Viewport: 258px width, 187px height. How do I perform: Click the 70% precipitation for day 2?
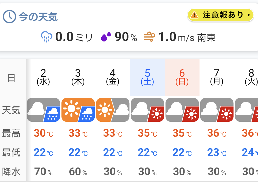(x=44, y=172)
